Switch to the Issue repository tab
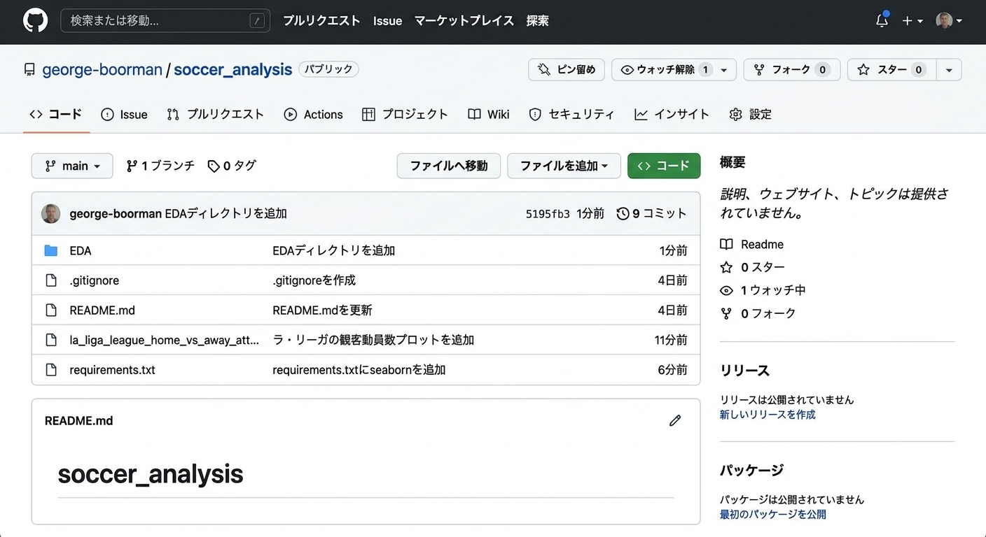The width and height of the screenshot is (986, 537). point(125,114)
